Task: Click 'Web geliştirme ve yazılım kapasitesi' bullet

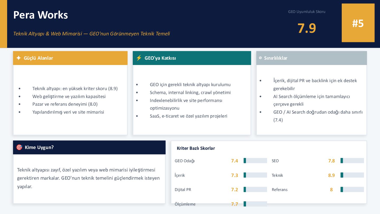Action: pyautogui.click(x=69, y=96)
